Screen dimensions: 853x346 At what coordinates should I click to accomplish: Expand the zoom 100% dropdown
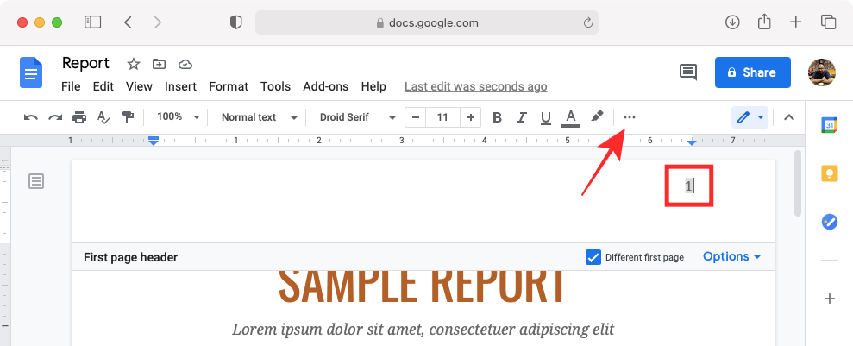click(x=179, y=117)
